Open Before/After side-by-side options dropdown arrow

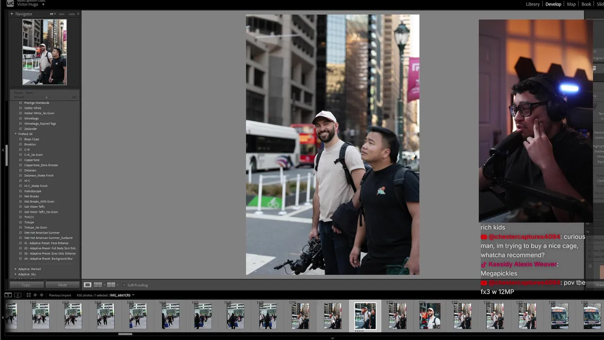[104, 285]
